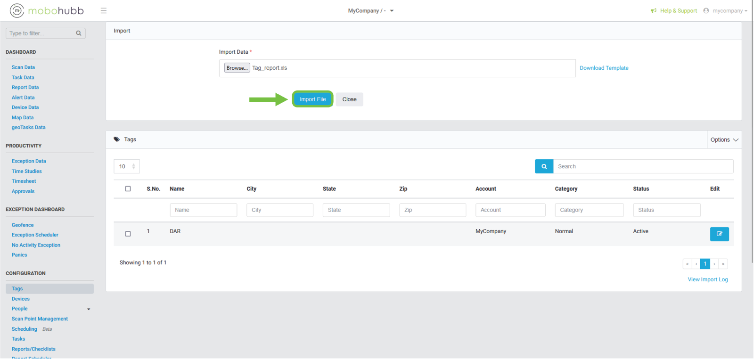Click the hamburger menu icon

104,11
